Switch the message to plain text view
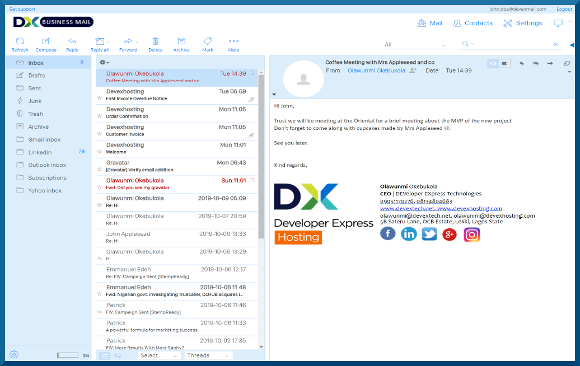580x366 pixels. [x=503, y=63]
